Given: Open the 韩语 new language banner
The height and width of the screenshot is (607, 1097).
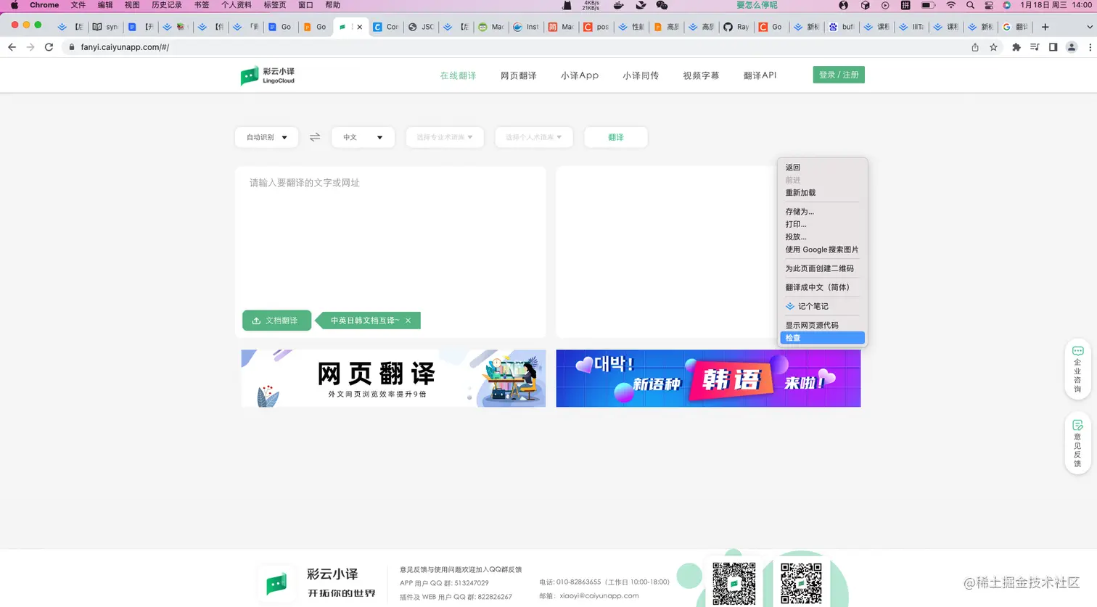Looking at the screenshot, I should tap(708, 379).
